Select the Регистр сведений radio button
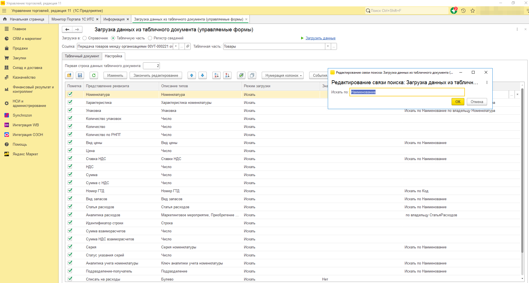This screenshot has width=529, height=283. 150,38
